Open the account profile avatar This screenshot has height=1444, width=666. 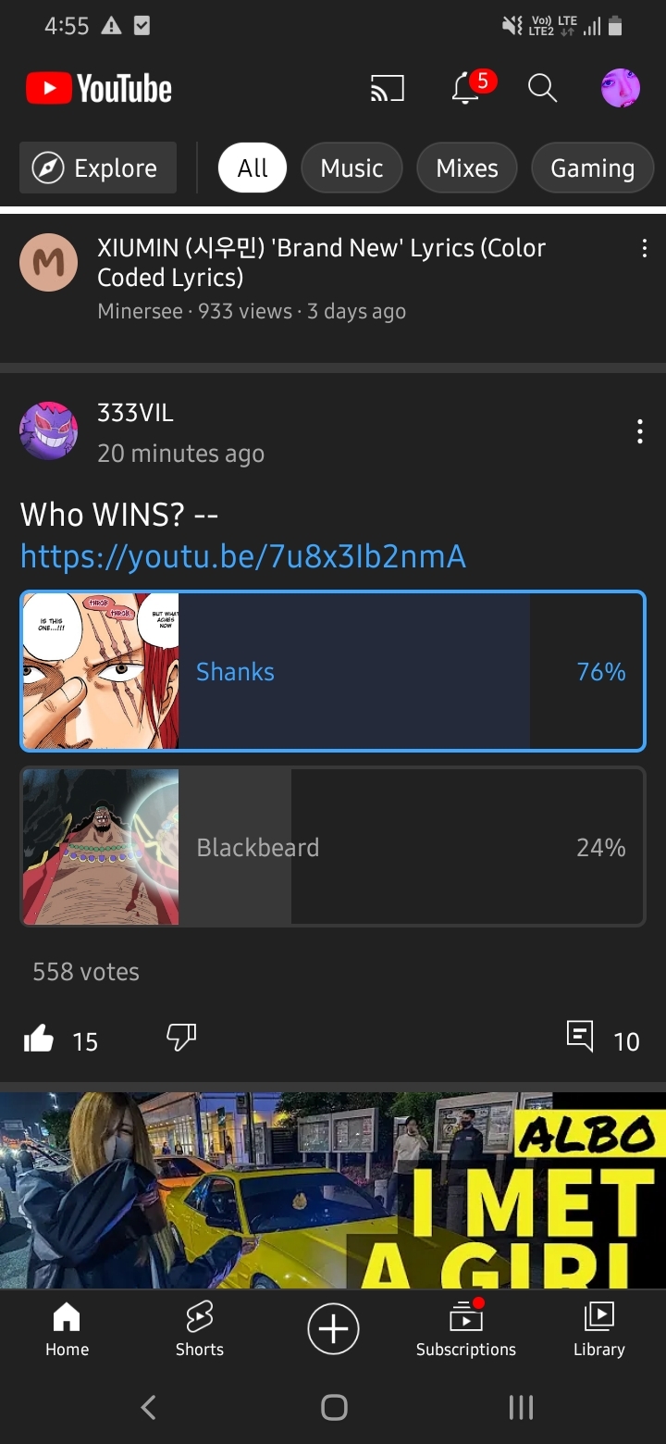[x=621, y=89]
